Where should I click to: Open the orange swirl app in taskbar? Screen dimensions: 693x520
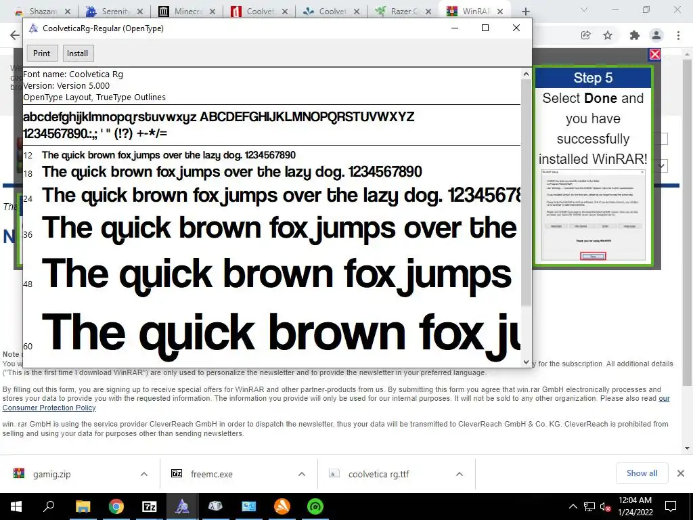[282, 506]
